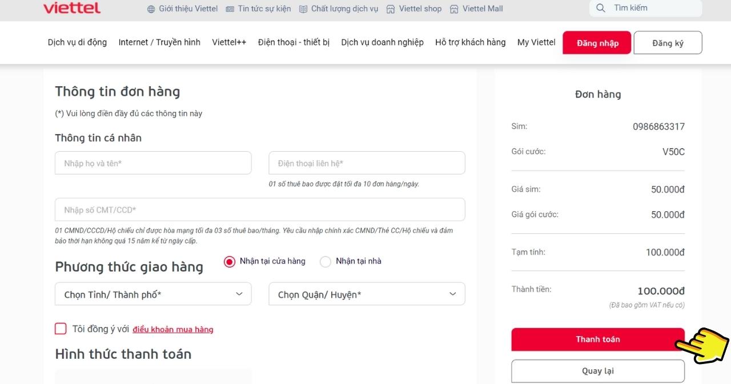Open the Viettel Mall link
Viewport: 731px width, 384px height.
pos(483,9)
